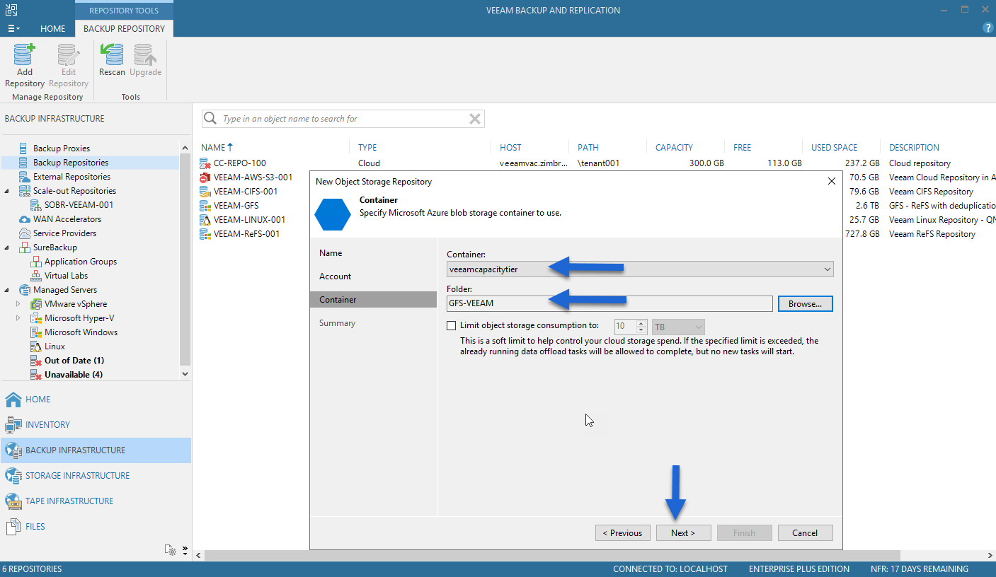
Task: Click the repository list horizontal scrollbar
Action: point(552,556)
